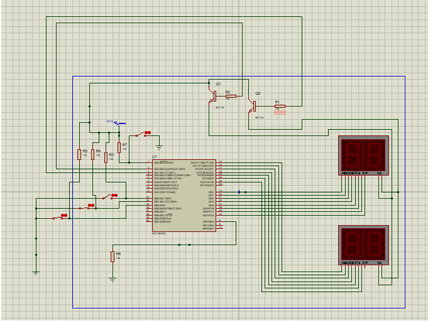Viewport: 428px width, 321px height.
Task: Click resistor R3 in the schematic
Action: pos(106,157)
